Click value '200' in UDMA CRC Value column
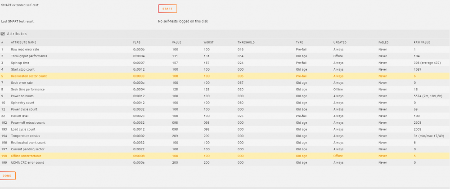This screenshot has height=189, width=450. click(175, 162)
